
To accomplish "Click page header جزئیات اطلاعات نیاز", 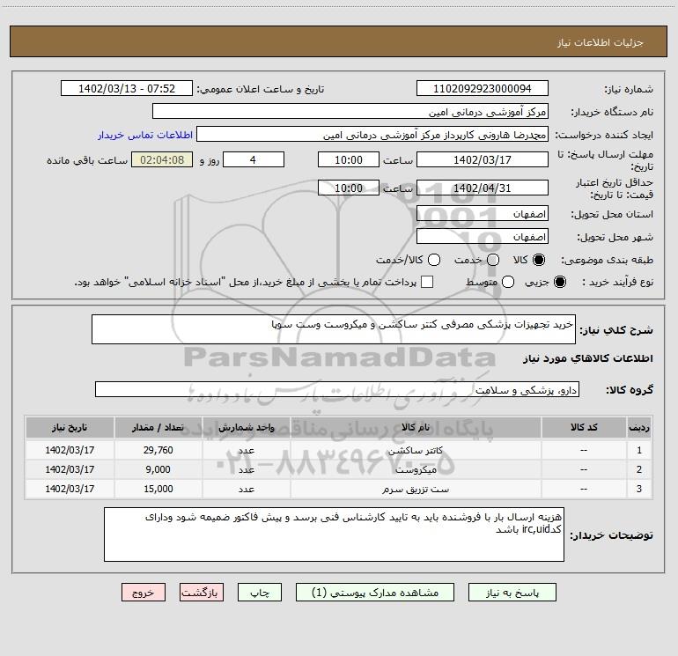I will pos(601,42).
